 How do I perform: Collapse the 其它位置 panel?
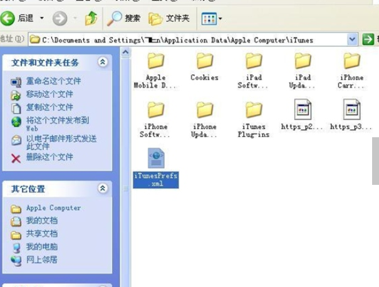pyautogui.click(x=103, y=188)
